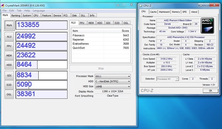Show MEM results sub-tab
The width and height of the screenshot is (222, 129).
pos(91,23)
